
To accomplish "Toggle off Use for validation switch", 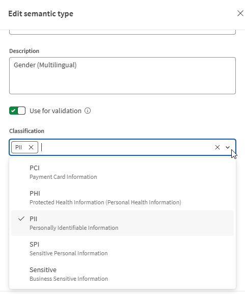I will [17, 111].
